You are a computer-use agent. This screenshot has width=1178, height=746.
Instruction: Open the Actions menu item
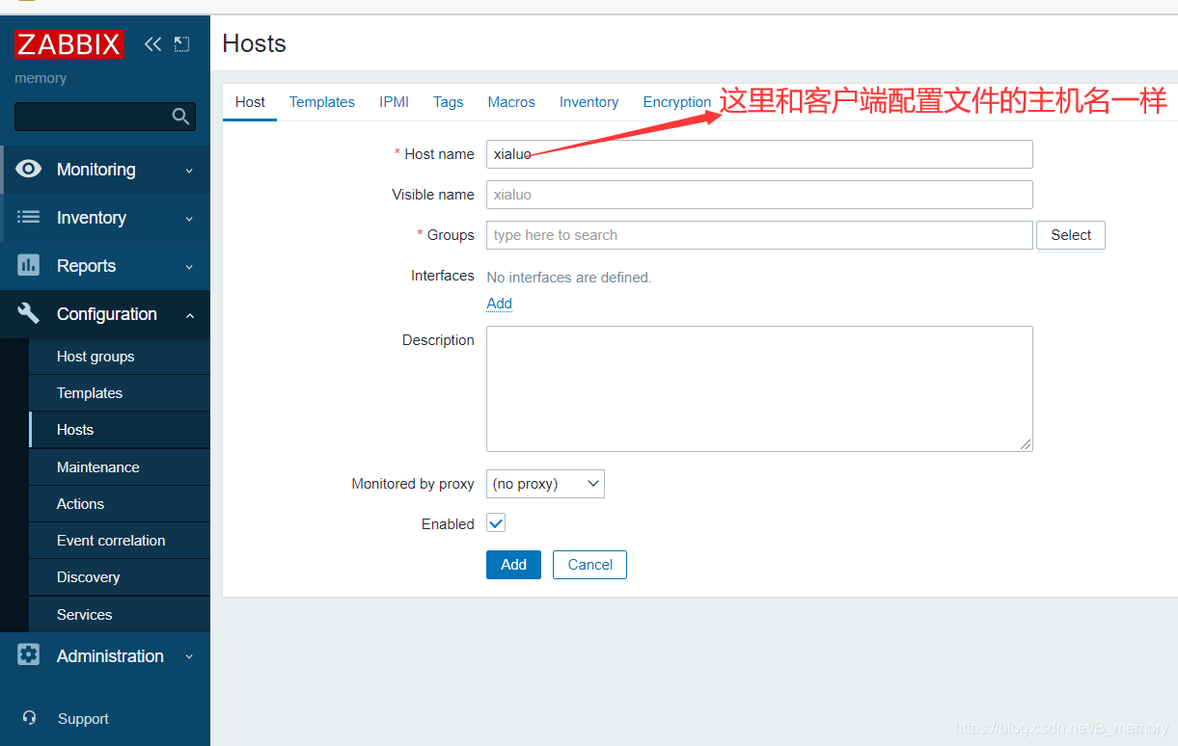pyautogui.click(x=120, y=504)
